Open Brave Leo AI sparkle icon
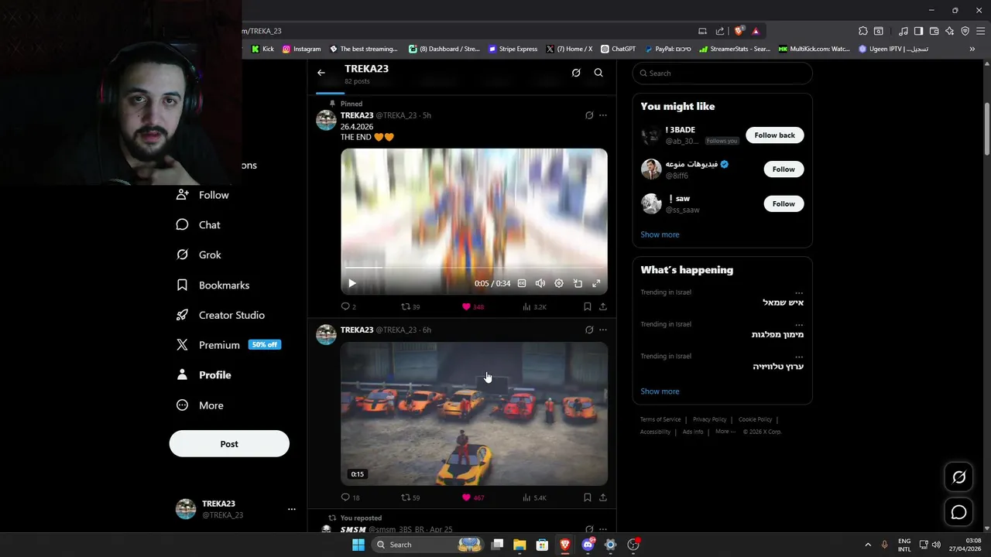 click(x=949, y=31)
